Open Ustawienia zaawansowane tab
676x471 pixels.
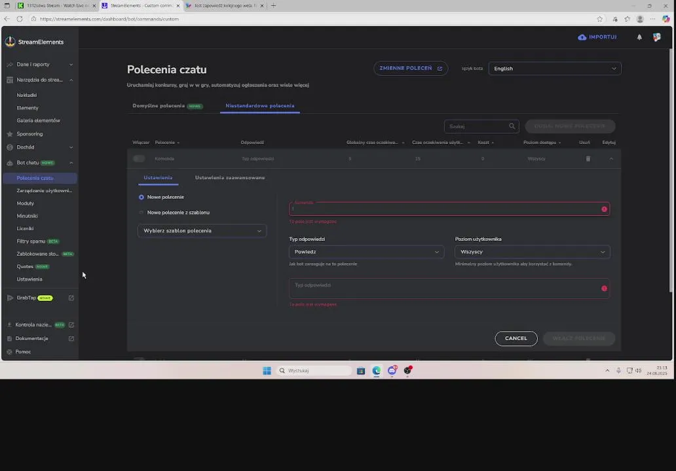click(x=230, y=178)
